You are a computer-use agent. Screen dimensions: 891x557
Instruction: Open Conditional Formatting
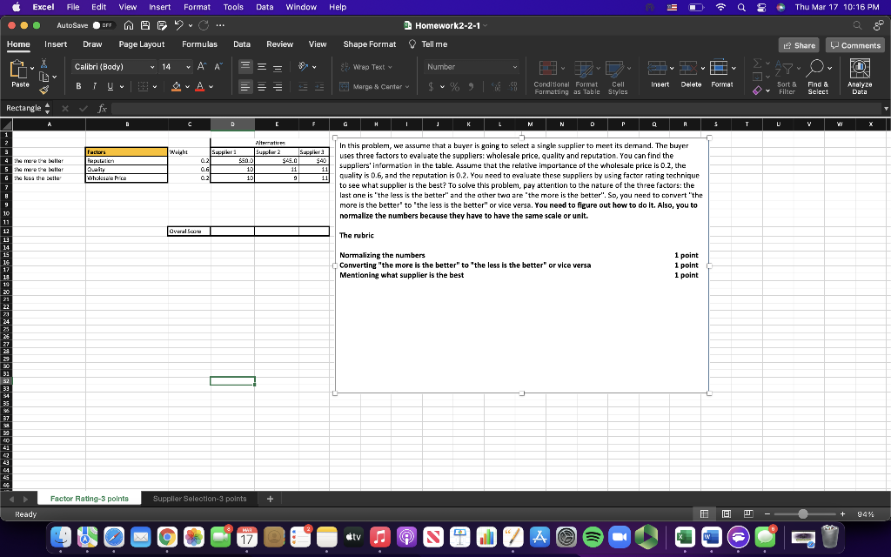click(547, 68)
